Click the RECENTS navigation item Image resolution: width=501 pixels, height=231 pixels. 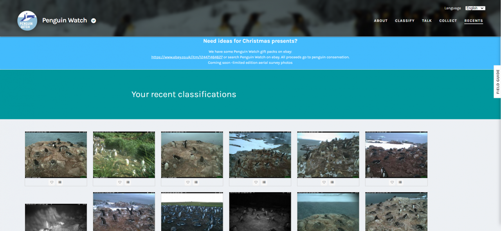pos(474,21)
